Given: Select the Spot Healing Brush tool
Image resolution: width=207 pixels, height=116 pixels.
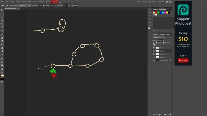Looking at the screenshot, I should pos(2,31).
